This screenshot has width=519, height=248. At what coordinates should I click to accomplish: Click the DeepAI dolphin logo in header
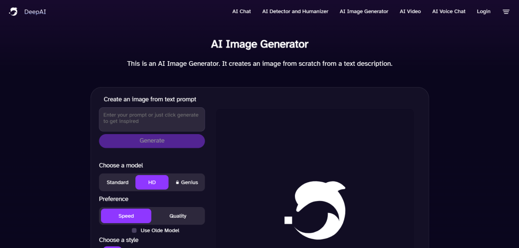(x=13, y=12)
